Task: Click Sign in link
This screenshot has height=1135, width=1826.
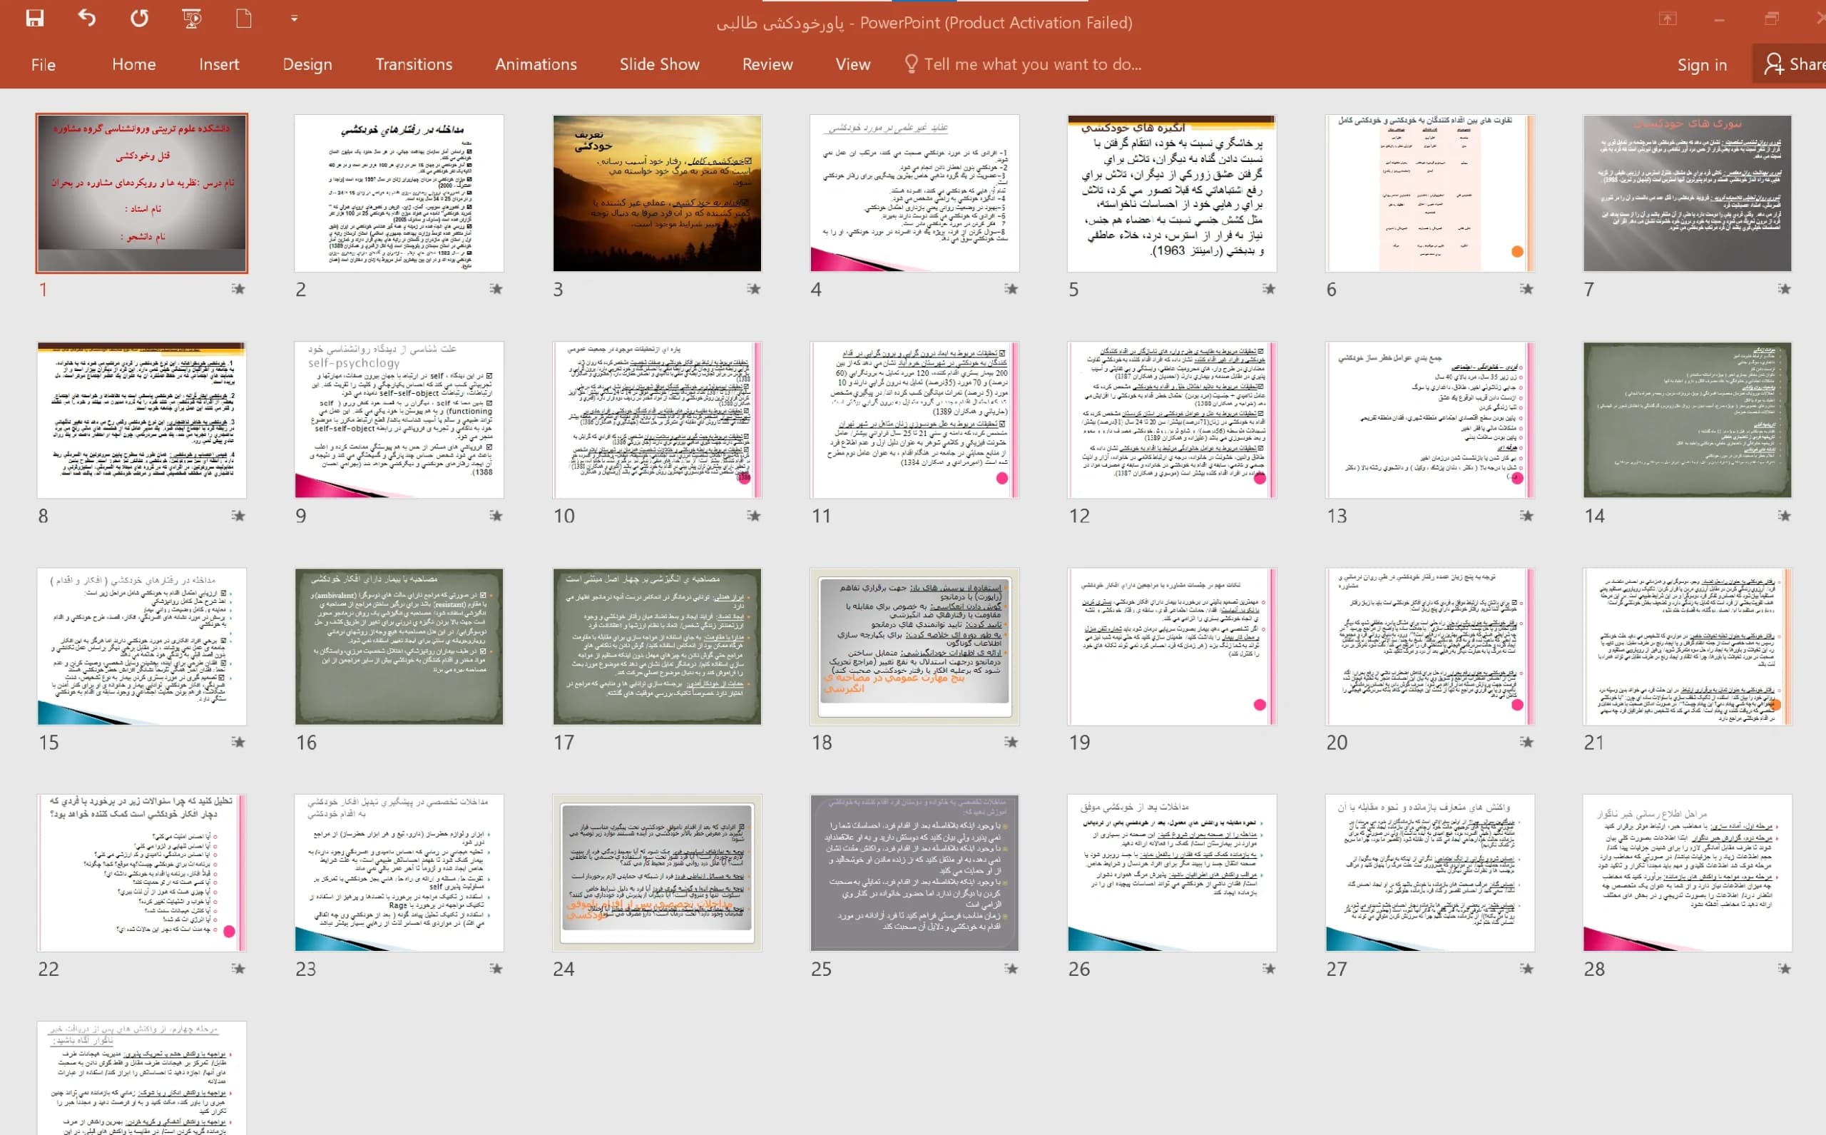Action: click(1702, 66)
